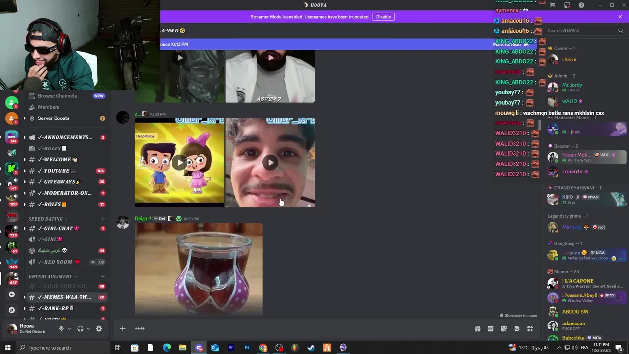Open the GIVEAWAYS channel
This screenshot has width=629, height=354.
(x=67, y=182)
